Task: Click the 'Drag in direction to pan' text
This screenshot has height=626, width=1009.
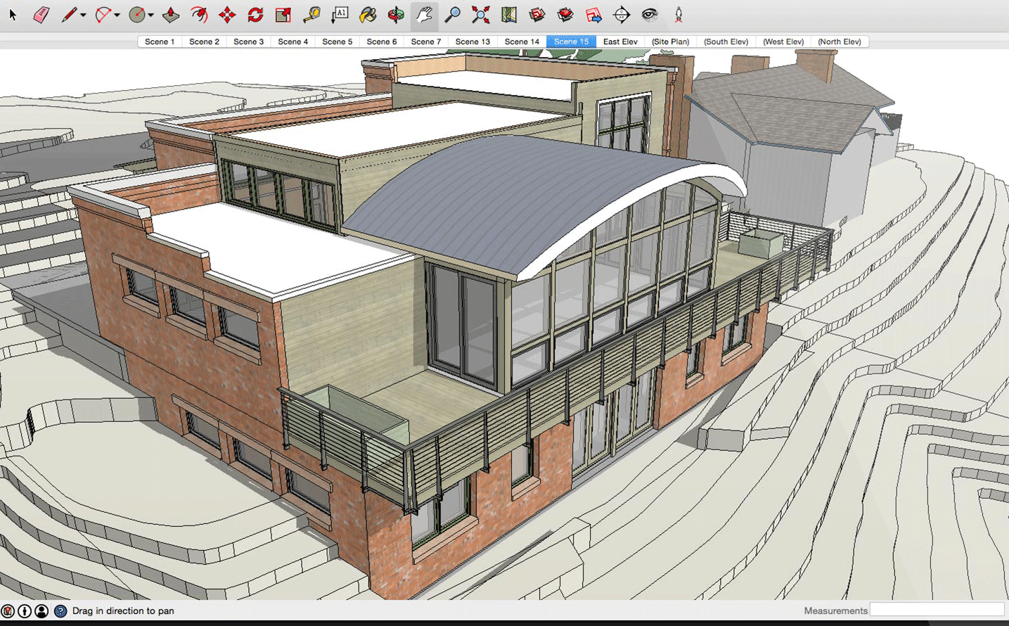Action: [123, 611]
